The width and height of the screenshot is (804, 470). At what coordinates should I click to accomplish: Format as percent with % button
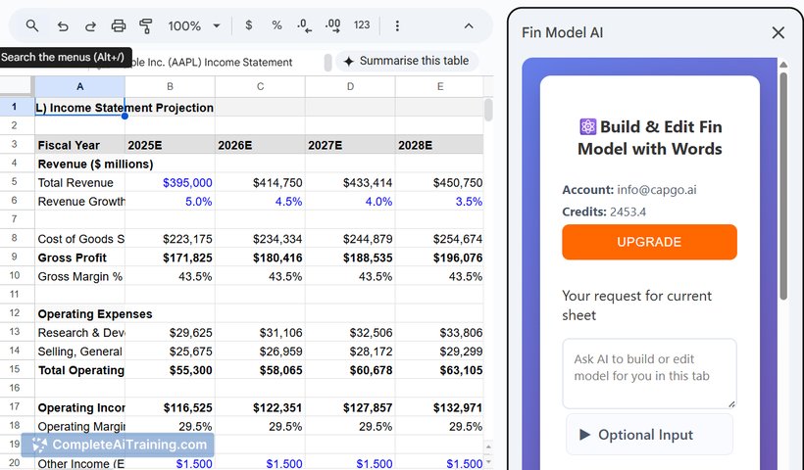(276, 25)
